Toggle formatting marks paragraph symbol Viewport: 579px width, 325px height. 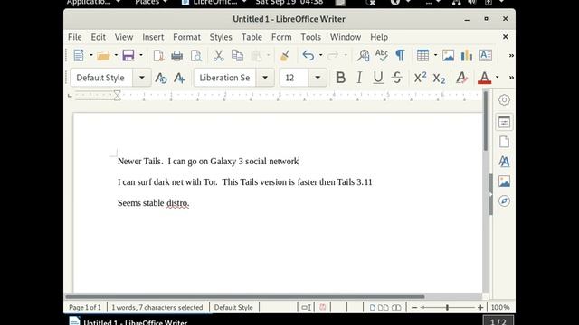[x=400, y=56]
